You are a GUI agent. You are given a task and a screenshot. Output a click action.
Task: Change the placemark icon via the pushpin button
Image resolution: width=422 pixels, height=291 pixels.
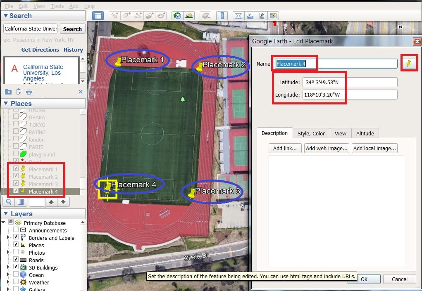pos(409,64)
